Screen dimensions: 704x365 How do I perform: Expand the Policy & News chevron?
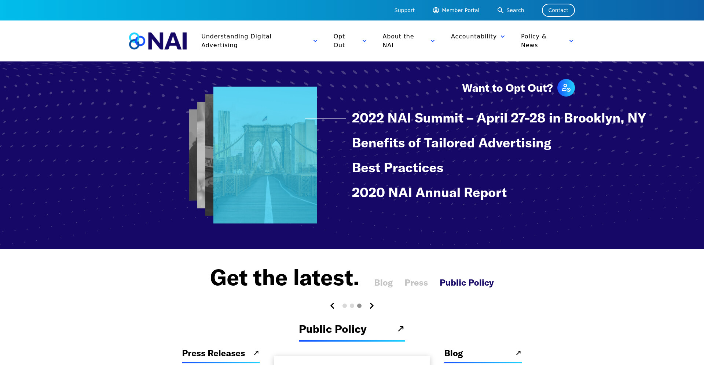(571, 41)
